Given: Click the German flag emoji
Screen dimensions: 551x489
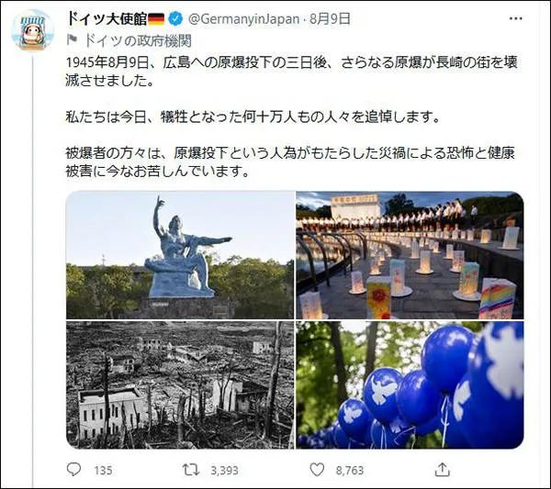Looking at the screenshot, I should coord(156,19).
